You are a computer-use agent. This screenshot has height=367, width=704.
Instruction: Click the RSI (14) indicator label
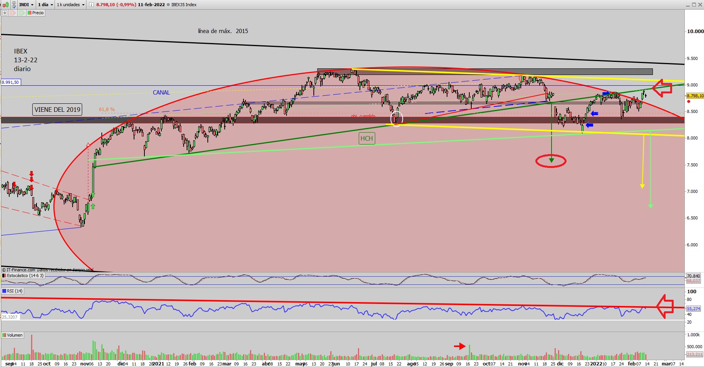pyautogui.click(x=13, y=291)
